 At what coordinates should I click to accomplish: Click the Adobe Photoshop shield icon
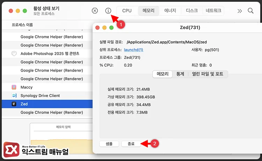pos(14,54)
